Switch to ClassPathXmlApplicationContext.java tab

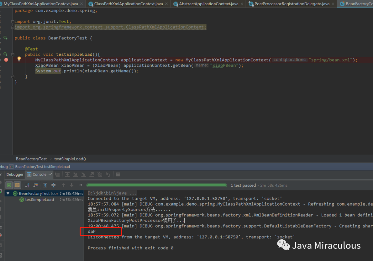tap(128, 4)
